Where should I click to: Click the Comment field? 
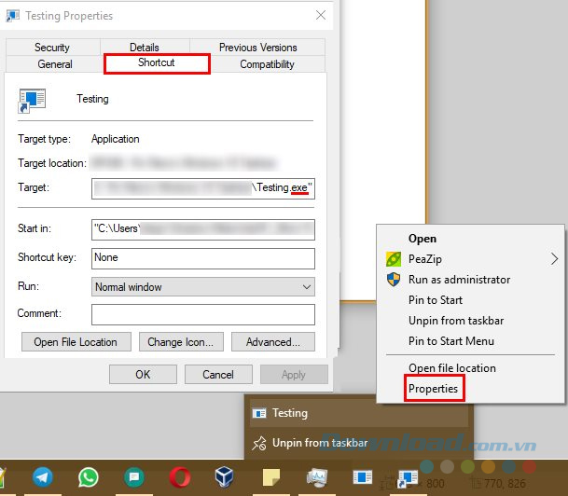[203, 314]
